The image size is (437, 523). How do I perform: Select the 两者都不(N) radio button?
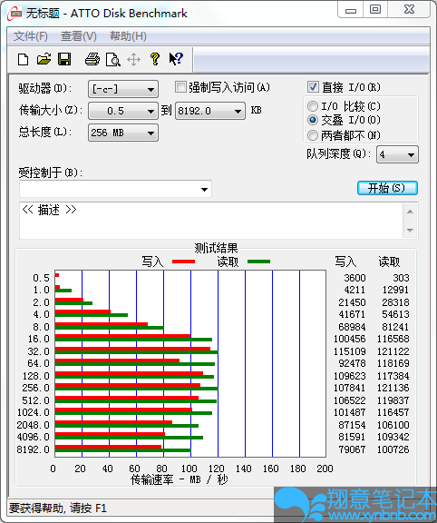coord(313,135)
